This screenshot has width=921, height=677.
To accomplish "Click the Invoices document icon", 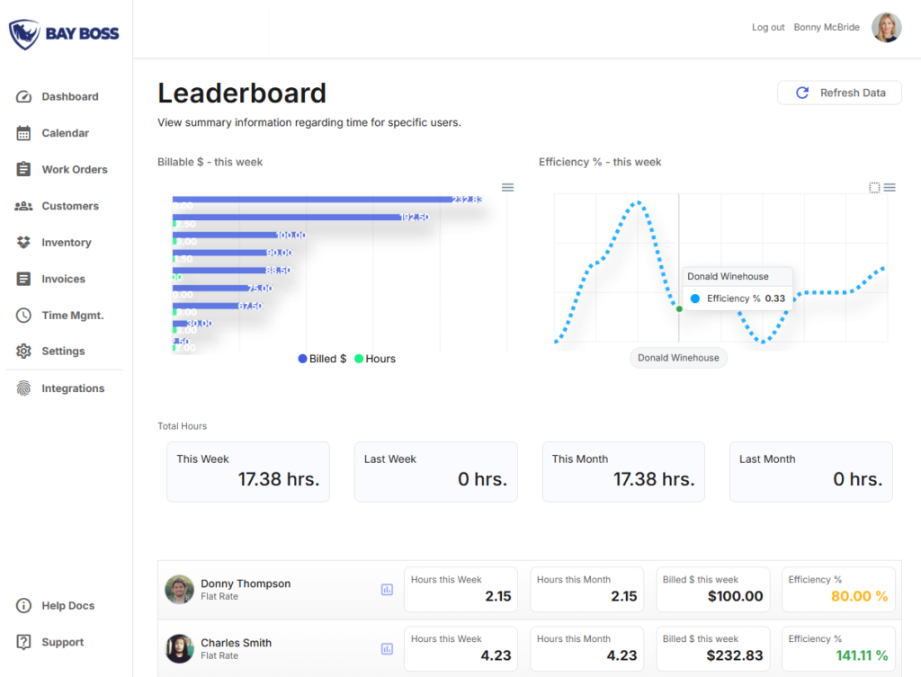I will pos(23,279).
